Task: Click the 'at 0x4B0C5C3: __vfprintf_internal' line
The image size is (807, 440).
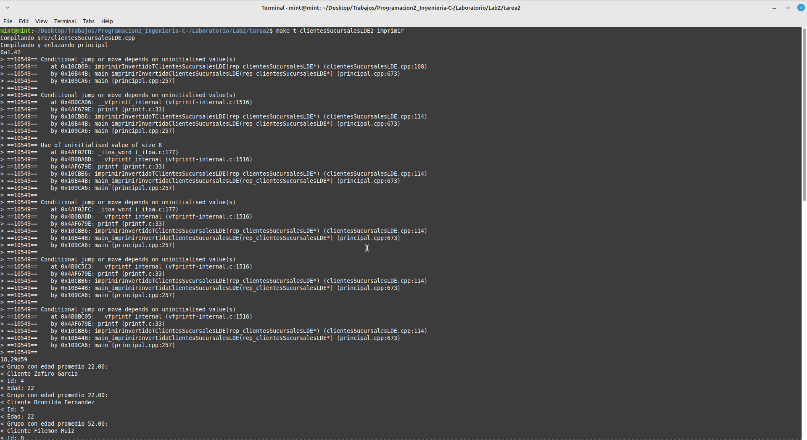Action: pyautogui.click(x=127, y=266)
